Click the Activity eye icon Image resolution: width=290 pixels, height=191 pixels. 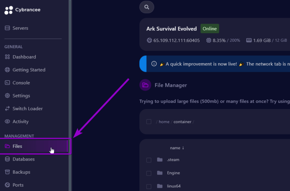coord(8,122)
